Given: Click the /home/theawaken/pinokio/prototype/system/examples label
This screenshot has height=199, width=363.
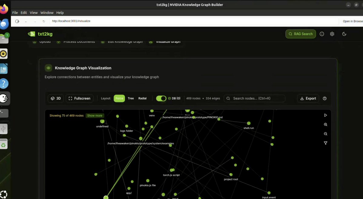Looking at the screenshot, I should click(140, 143).
